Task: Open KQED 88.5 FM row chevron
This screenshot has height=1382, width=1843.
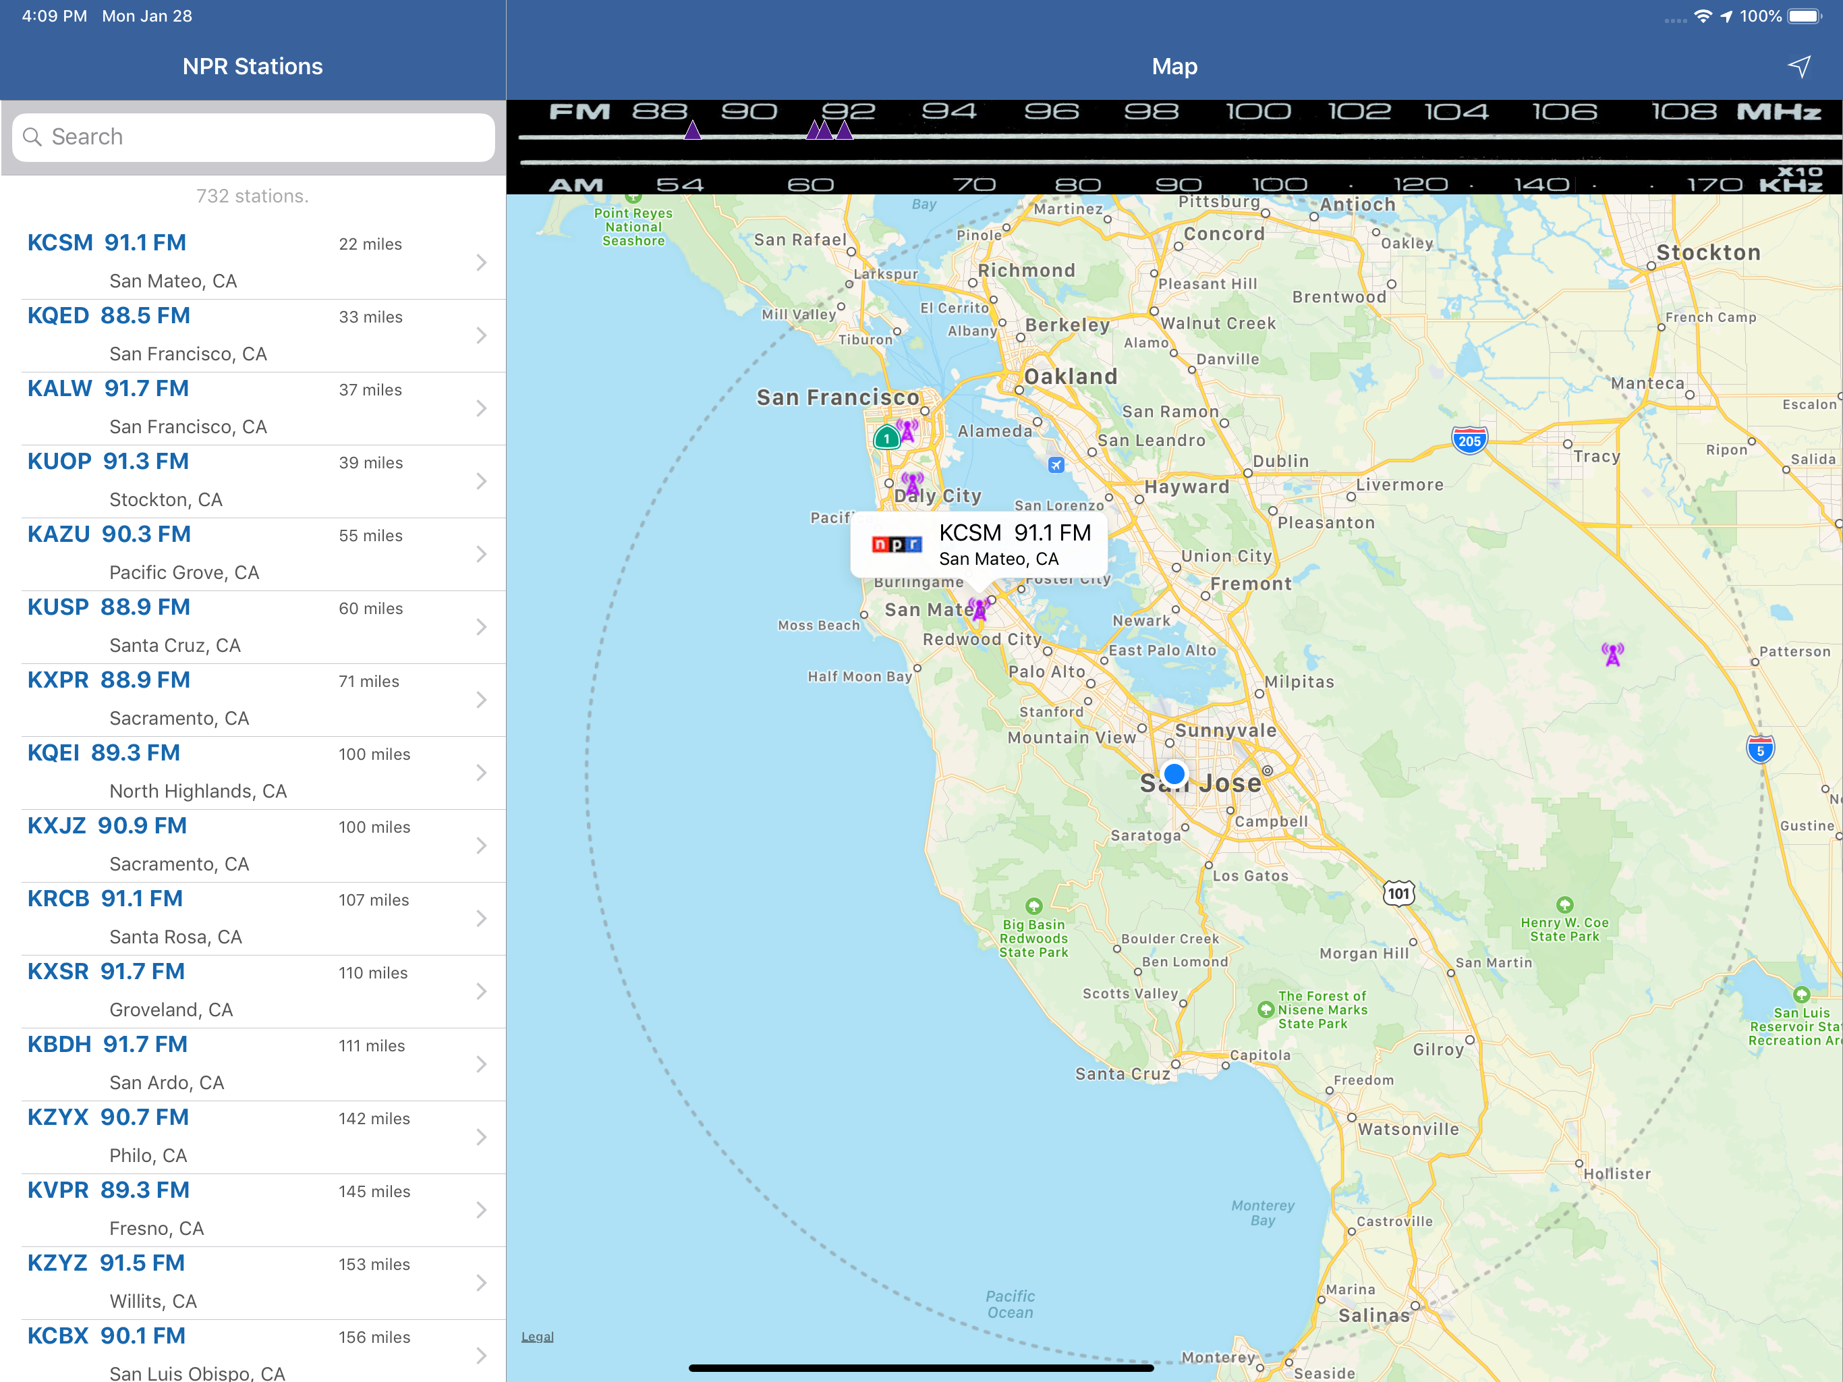Action: (x=481, y=335)
